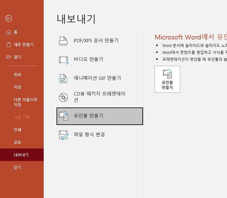The height and width of the screenshot is (198, 227).
Task: Select CD용 패키지 프레젠테이션 option
Action: [100, 97]
